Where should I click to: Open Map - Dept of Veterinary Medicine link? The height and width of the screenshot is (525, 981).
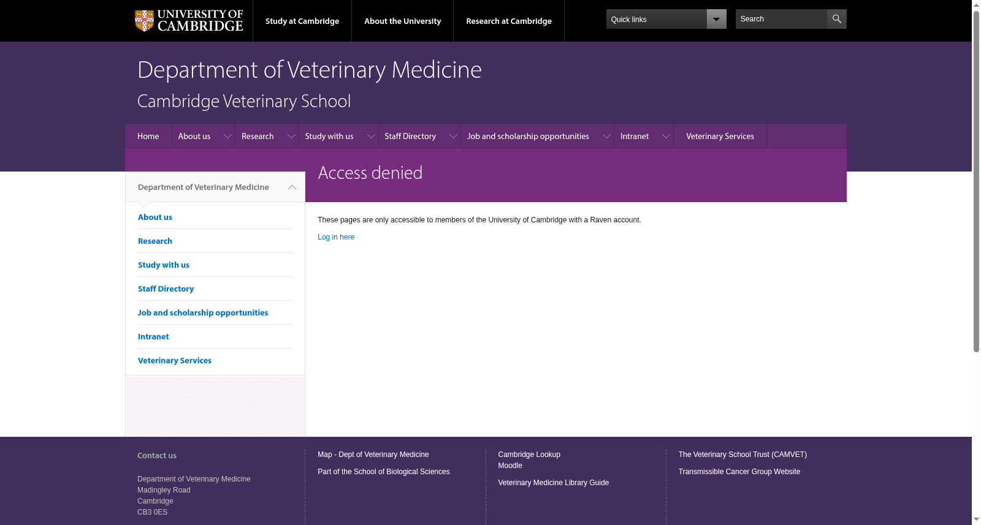(x=373, y=455)
